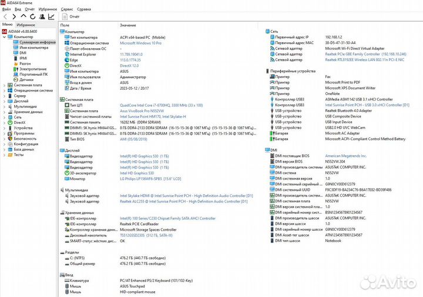The height and width of the screenshot is (297, 423).
Task: Click the Отчёт report button
Action: point(70,16)
